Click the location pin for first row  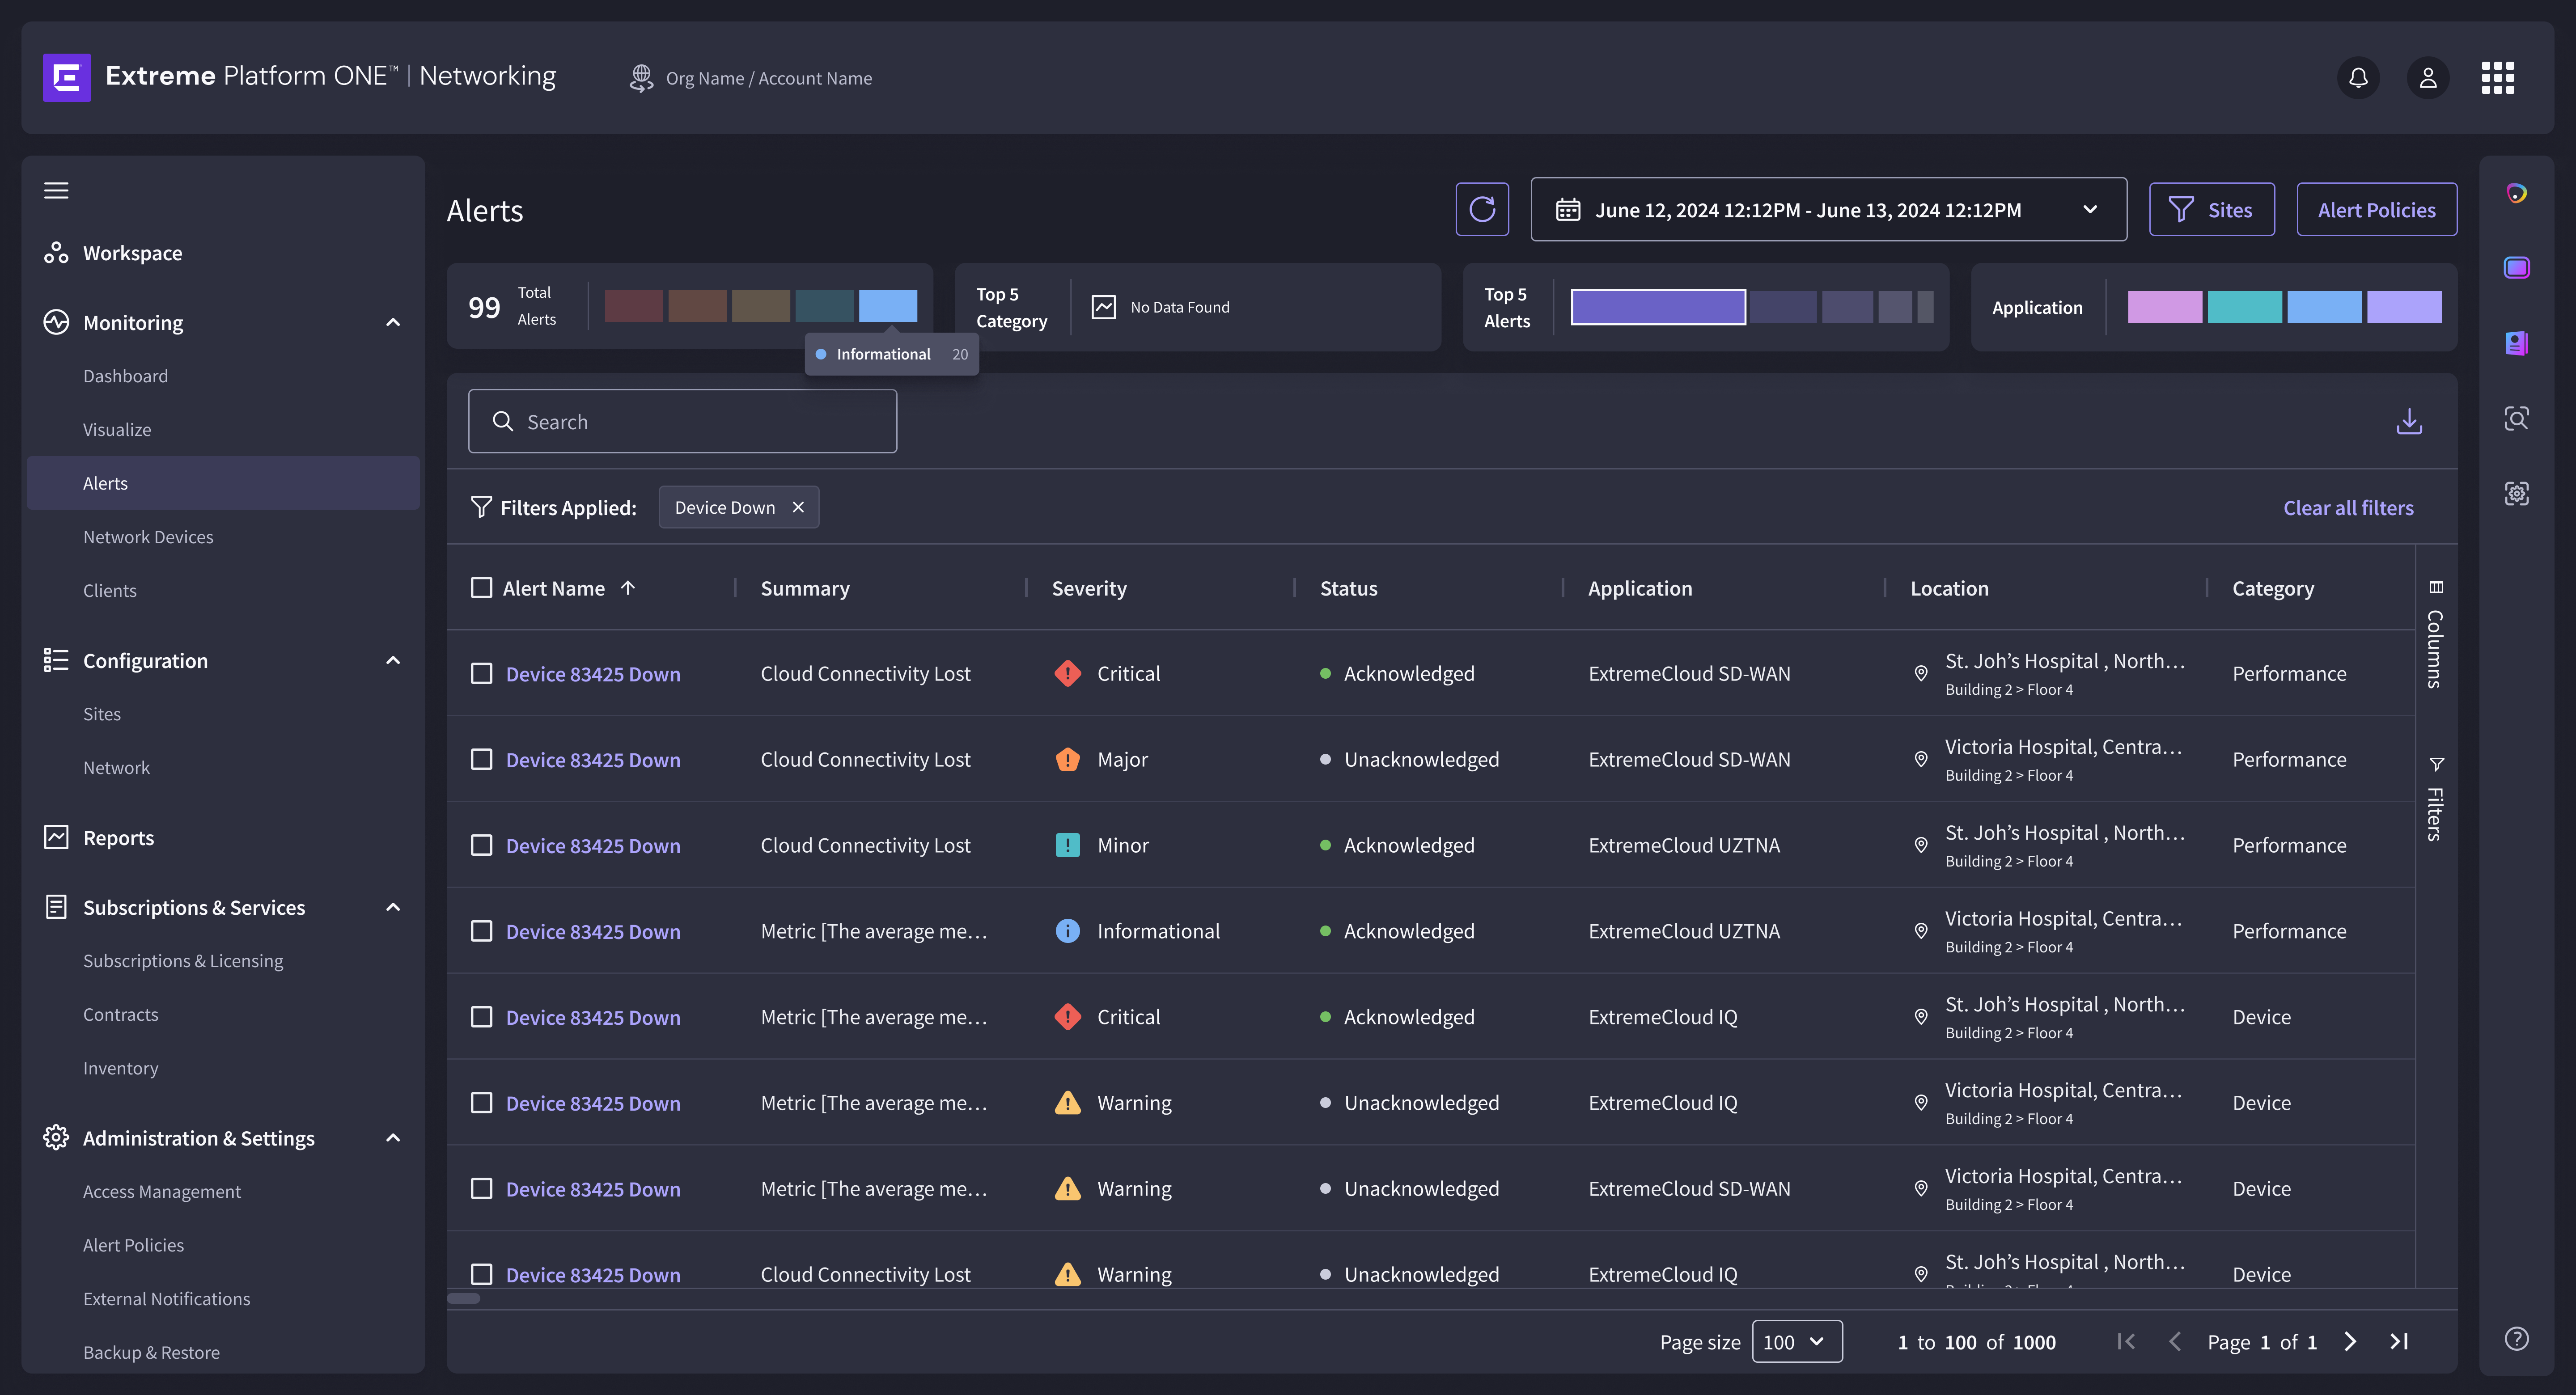(1920, 673)
